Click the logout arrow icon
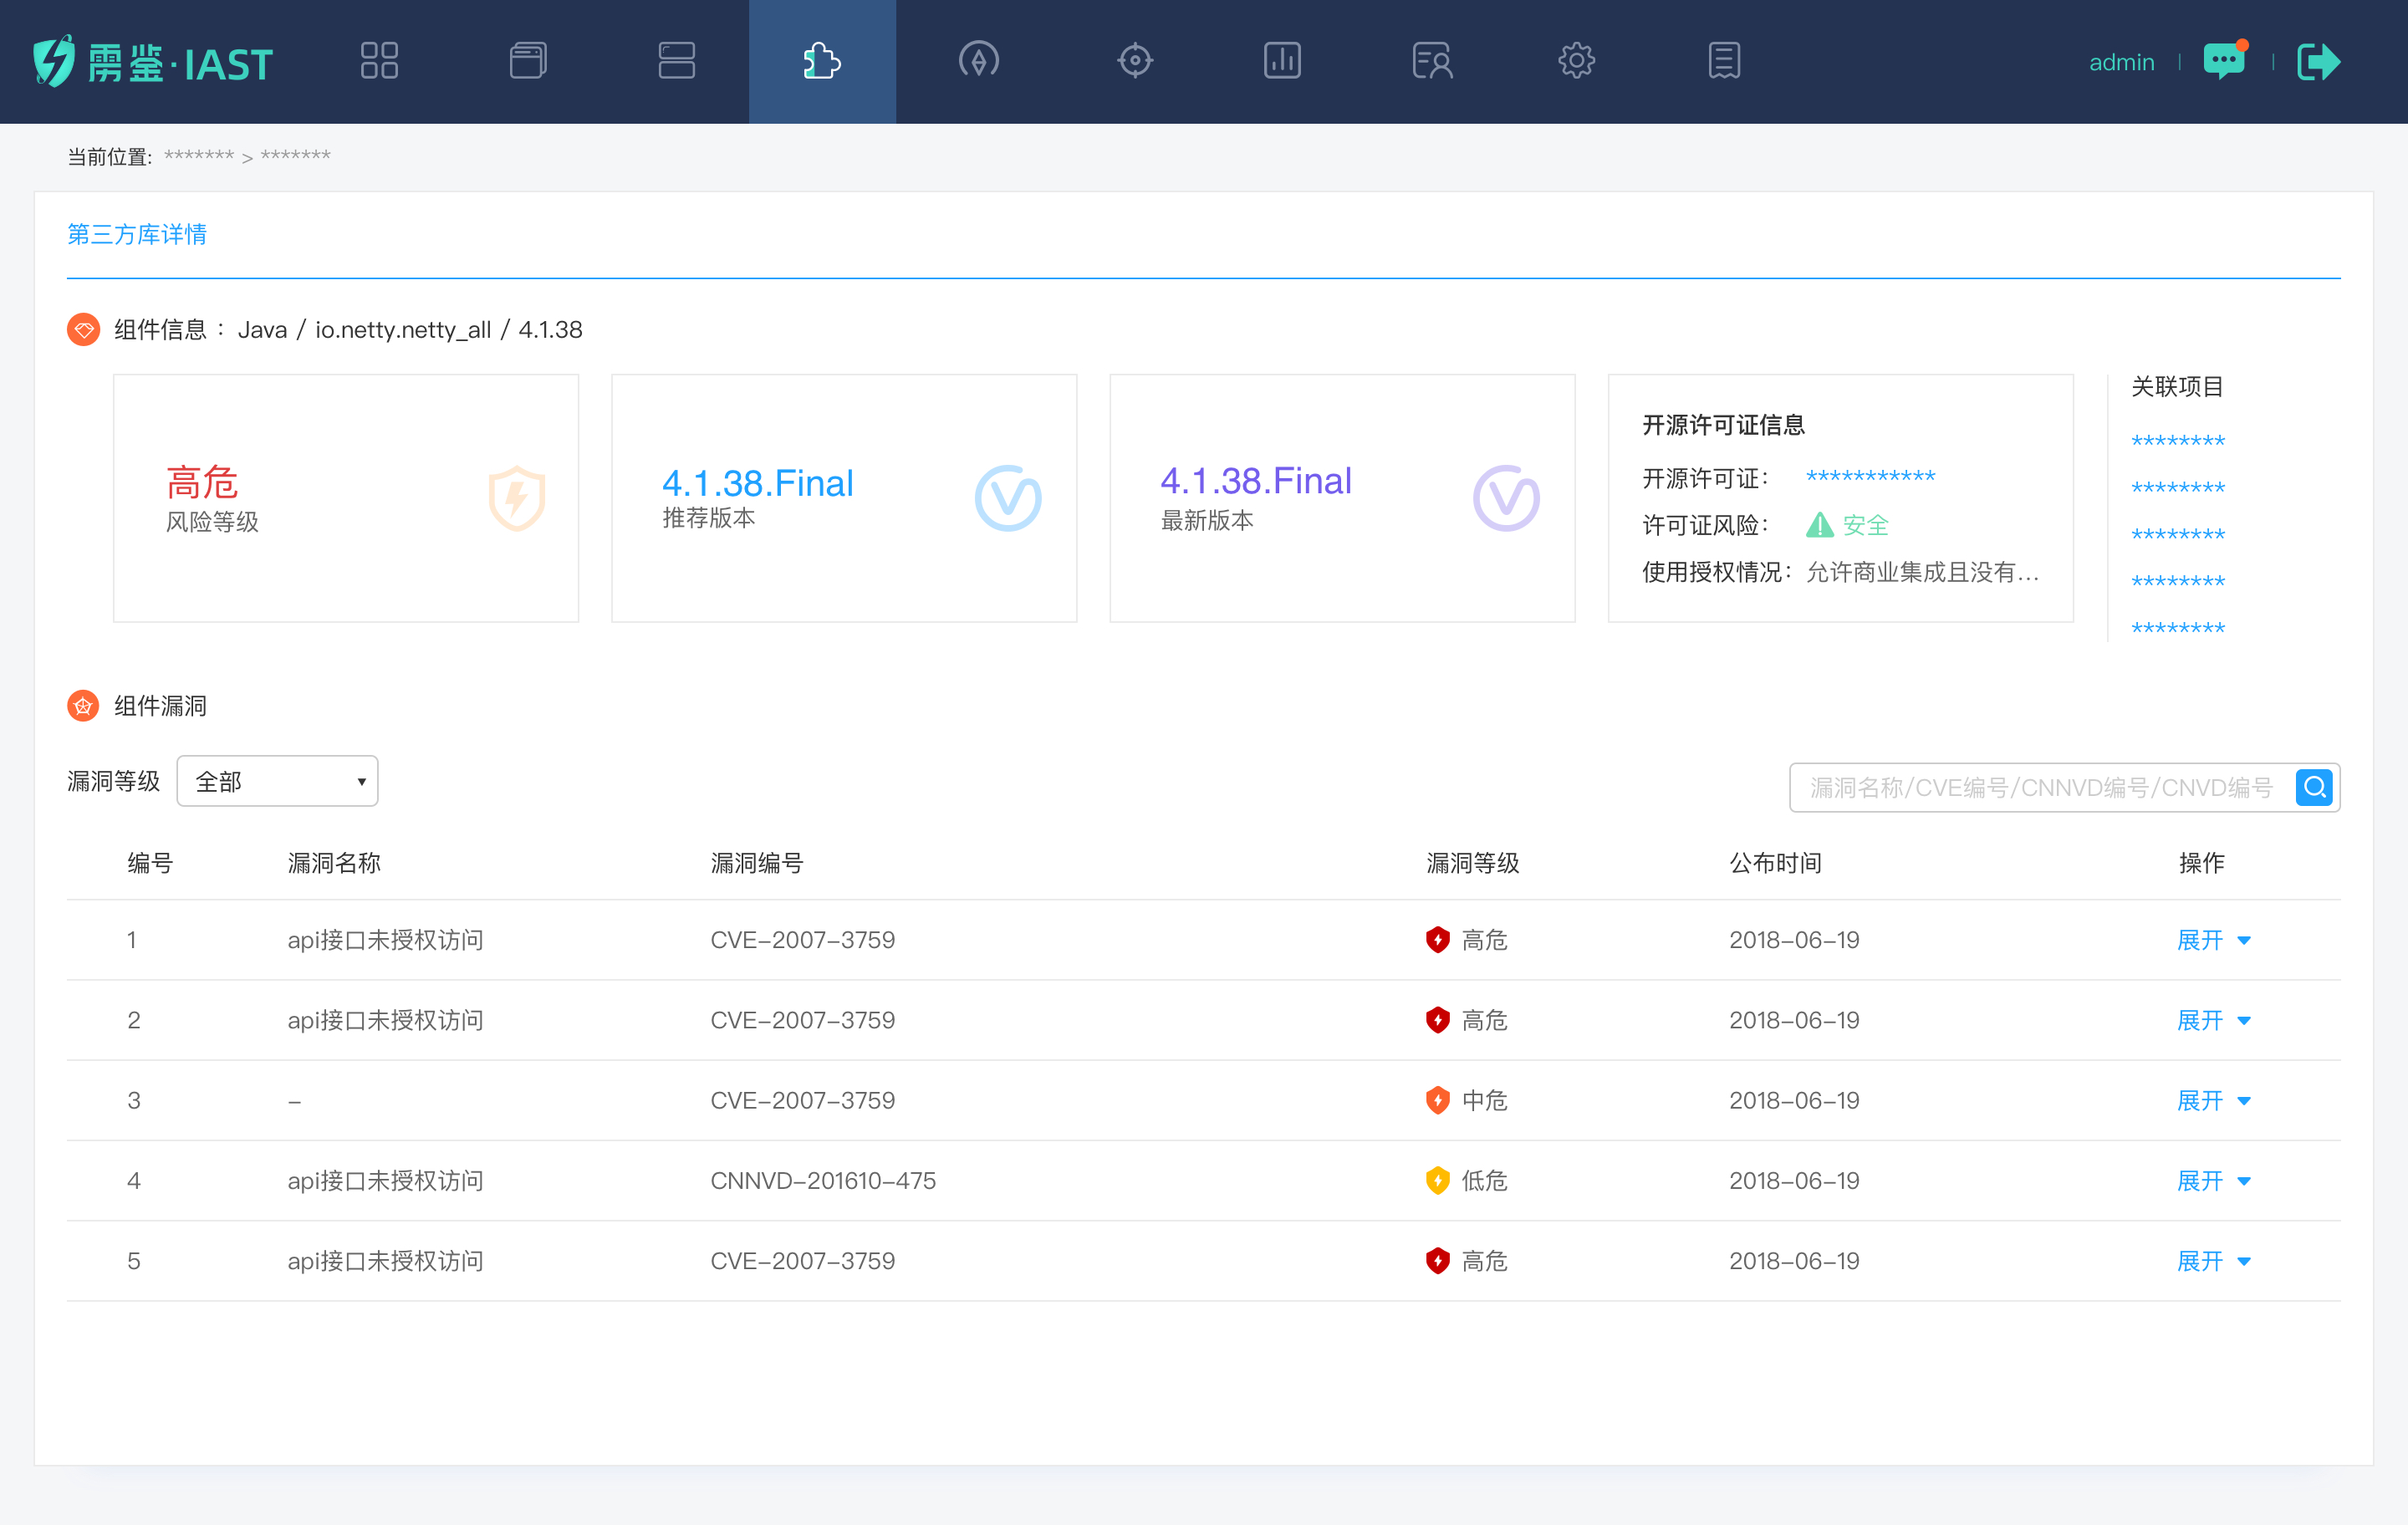This screenshot has width=2408, height=1525. [x=2318, y=62]
